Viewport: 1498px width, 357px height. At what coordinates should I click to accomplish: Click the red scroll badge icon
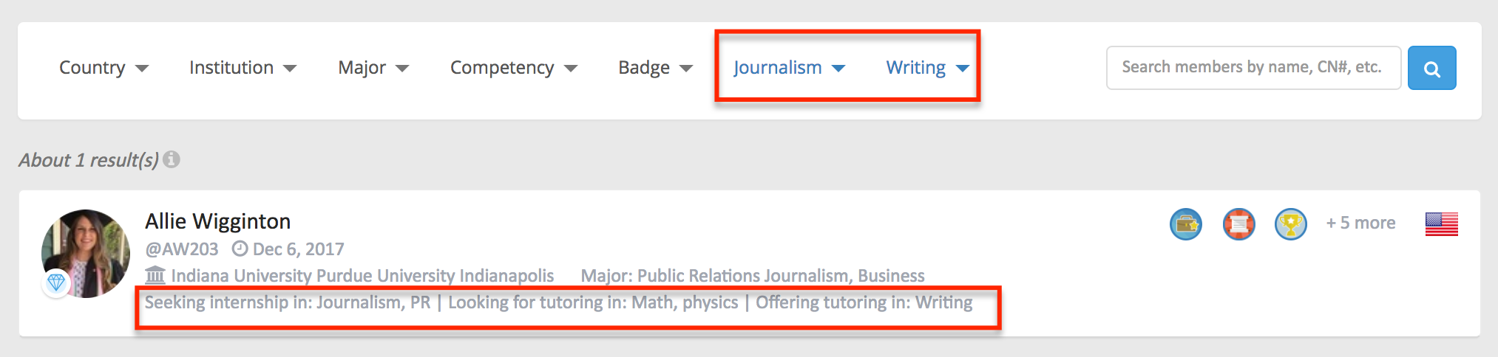tap(1238, 223)
